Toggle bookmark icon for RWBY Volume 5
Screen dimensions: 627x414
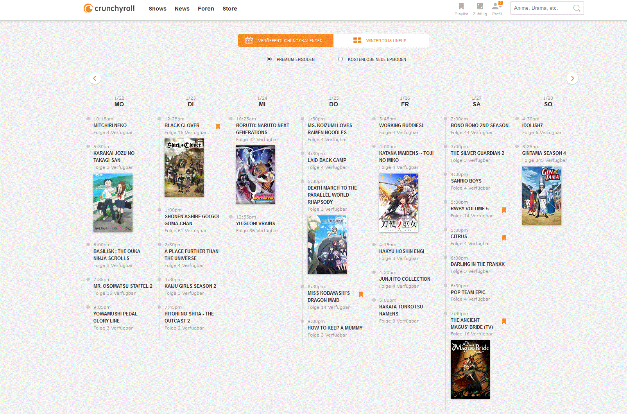[504, 210]
